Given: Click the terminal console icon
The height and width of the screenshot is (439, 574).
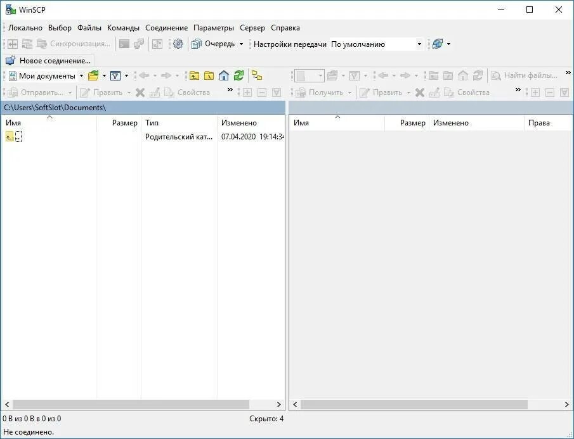Looking at the screenshot, I should (x=124, y=44).
